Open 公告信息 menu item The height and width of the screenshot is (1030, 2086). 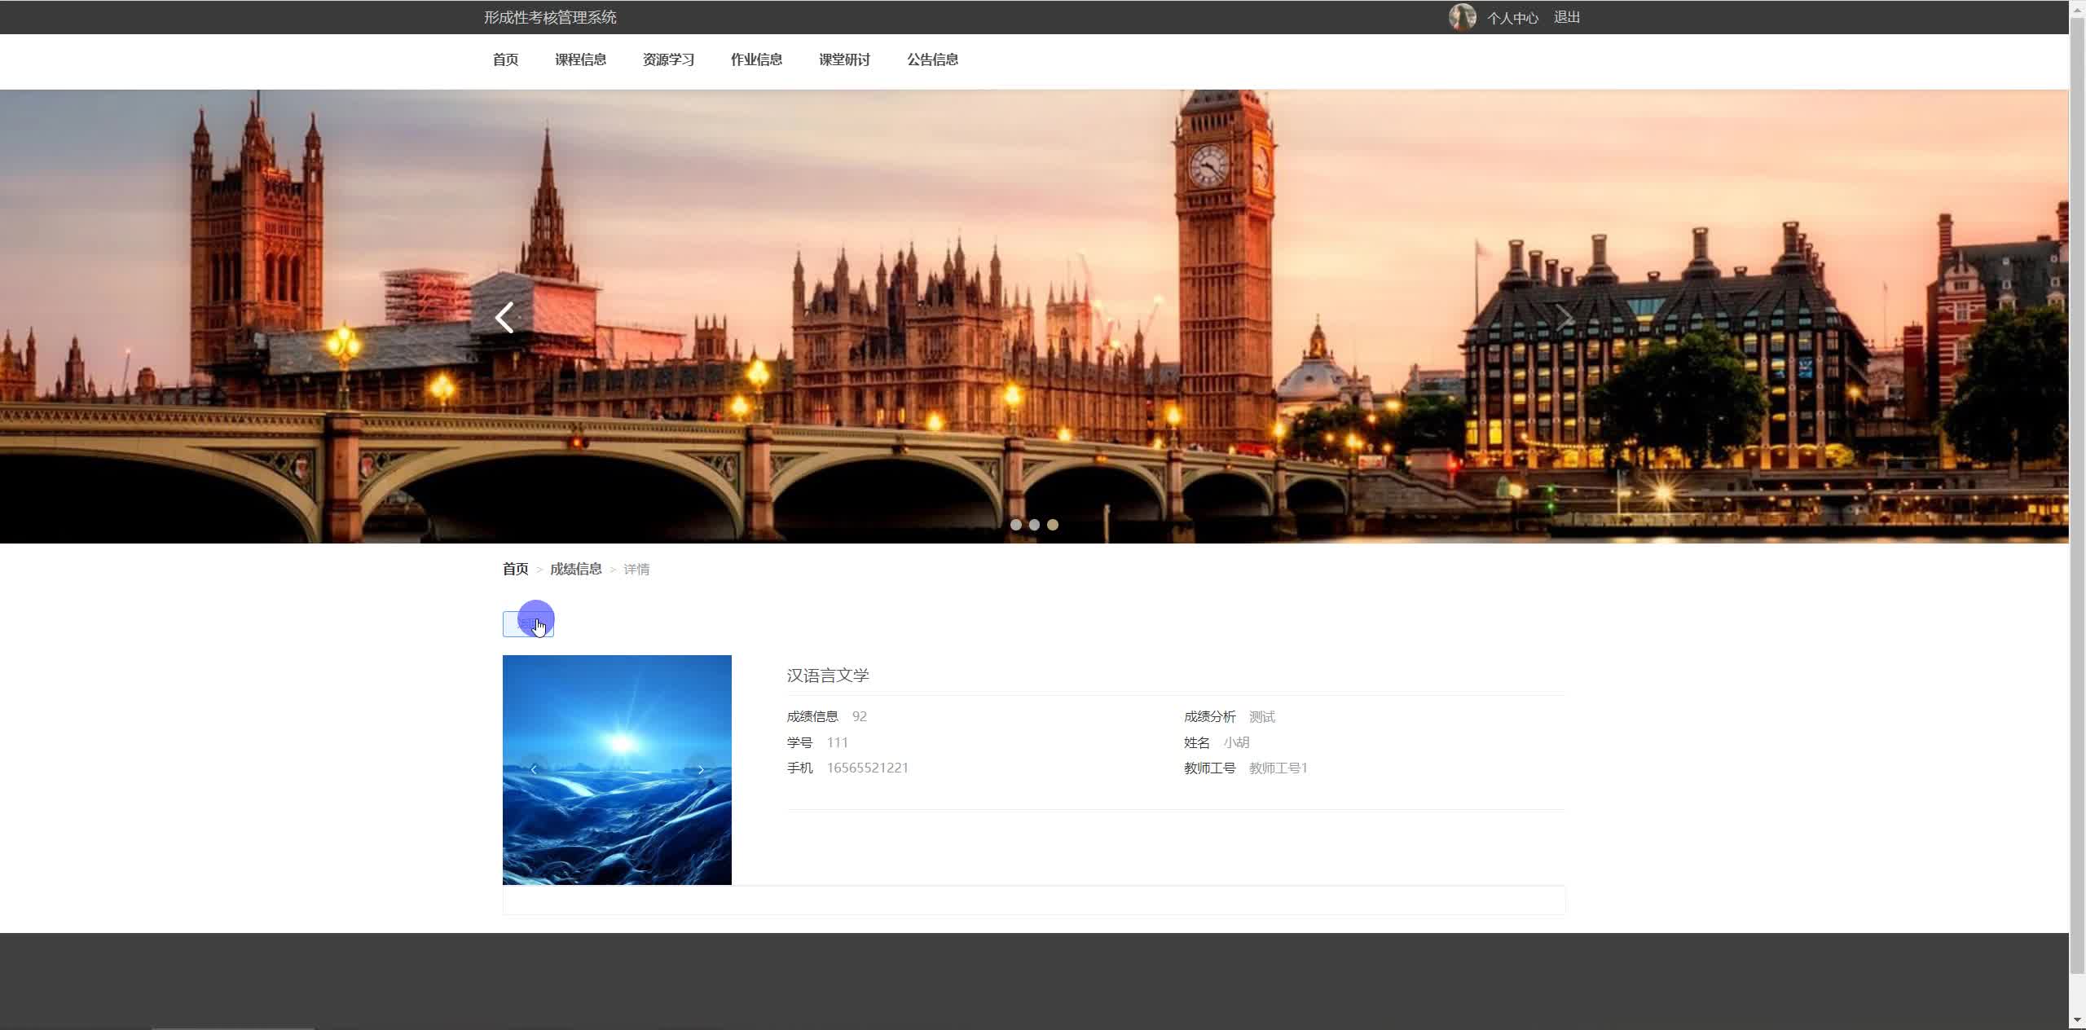tap(932, 59)
